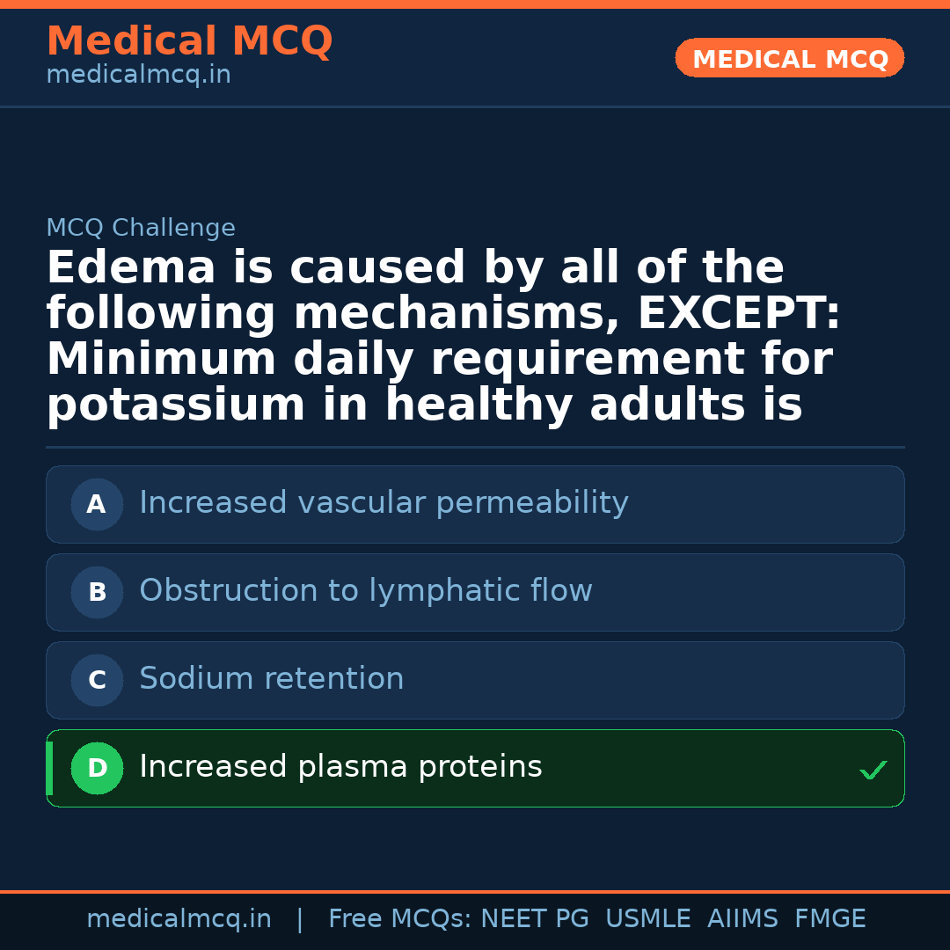Click the FMGE footer text
The height and width of the screenshot is (950, 950).
[830, 919]
